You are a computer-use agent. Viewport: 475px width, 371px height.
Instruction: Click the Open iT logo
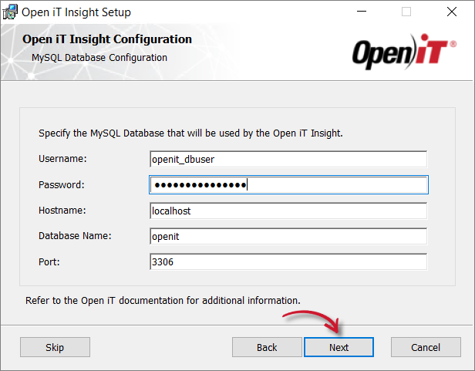[404, 51]
